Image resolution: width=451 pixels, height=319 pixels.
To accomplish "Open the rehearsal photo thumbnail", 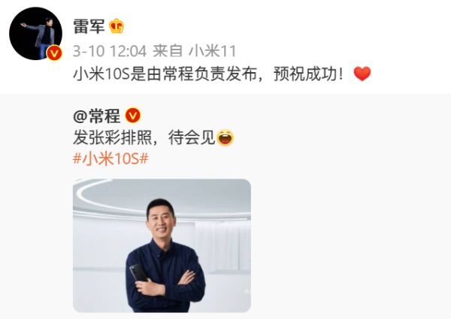I will pyautogui.click(x=162, y=245).
